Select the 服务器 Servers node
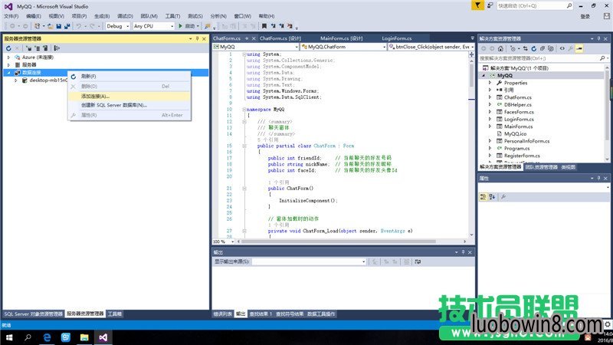Screen dimensions: 613x345 (x=29, y=65)
